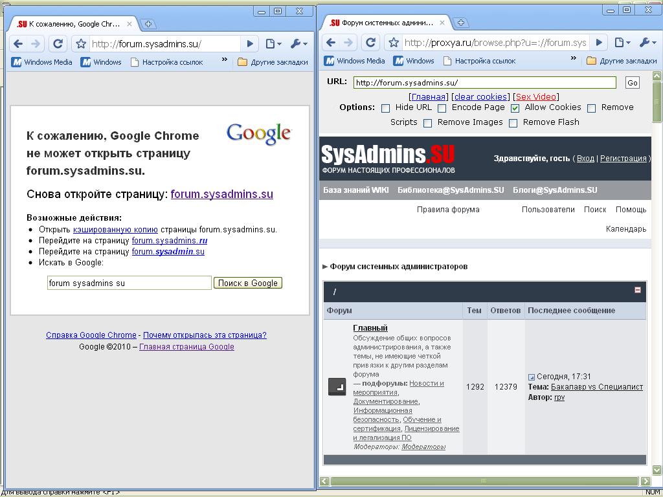Open 'База знаний WIKI' in forum navigation
Image resolution: width=663 pixels, height=497 pixels.
tap(355, 190)
